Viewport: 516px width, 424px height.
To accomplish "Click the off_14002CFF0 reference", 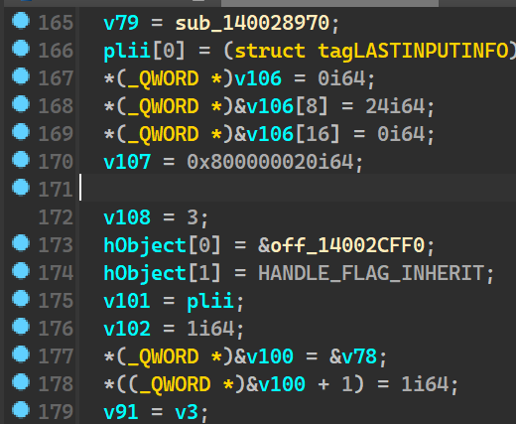I will (347, 245).
